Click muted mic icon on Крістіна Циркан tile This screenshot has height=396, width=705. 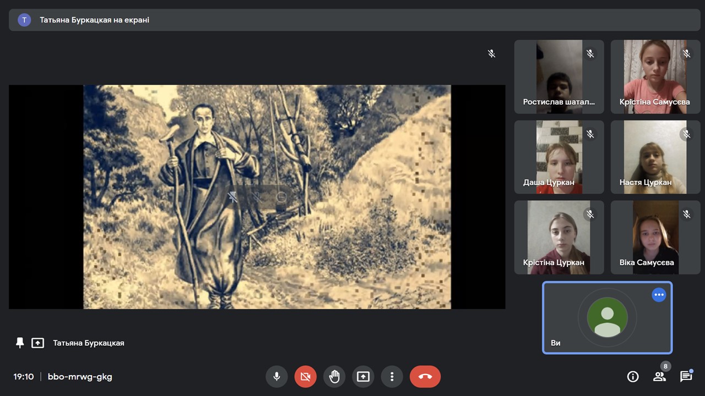click(x=590, y=214)
